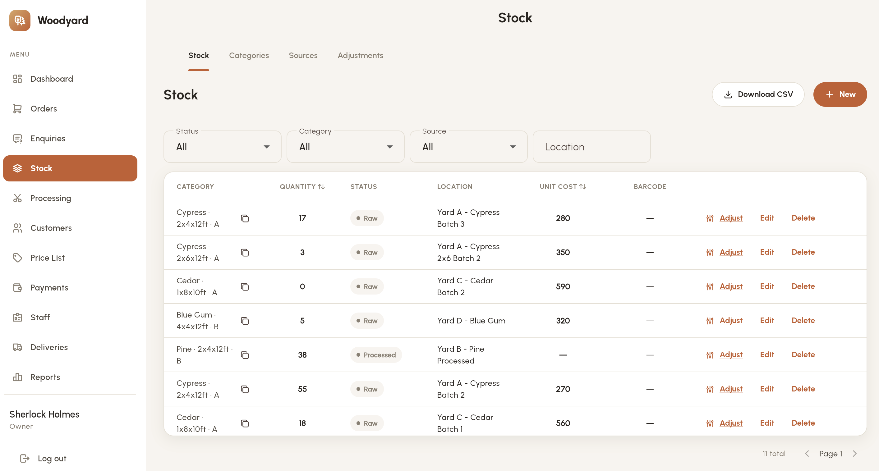The width and height of the screenshot is (879, 471).
Task: Adjust Cypress Batch 3 stock
Action: click(731, 218)
